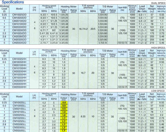
Task: Select model CM10250HH cell
Action: pyautogui.click(x=19, y=78)
